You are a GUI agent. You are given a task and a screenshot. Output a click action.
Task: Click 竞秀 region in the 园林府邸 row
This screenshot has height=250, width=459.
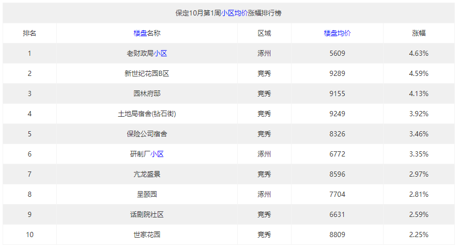pos(264,94)
